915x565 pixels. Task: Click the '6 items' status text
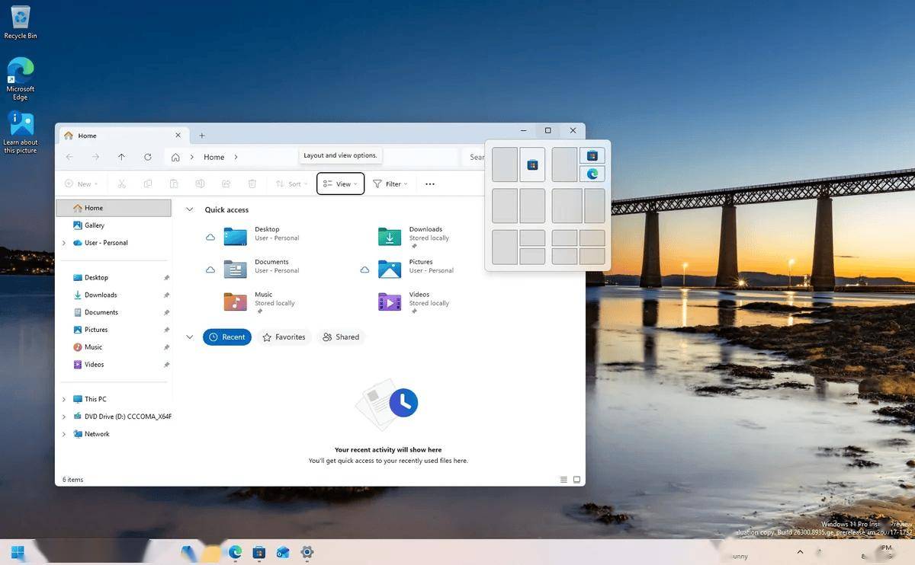tap(73, 480)
